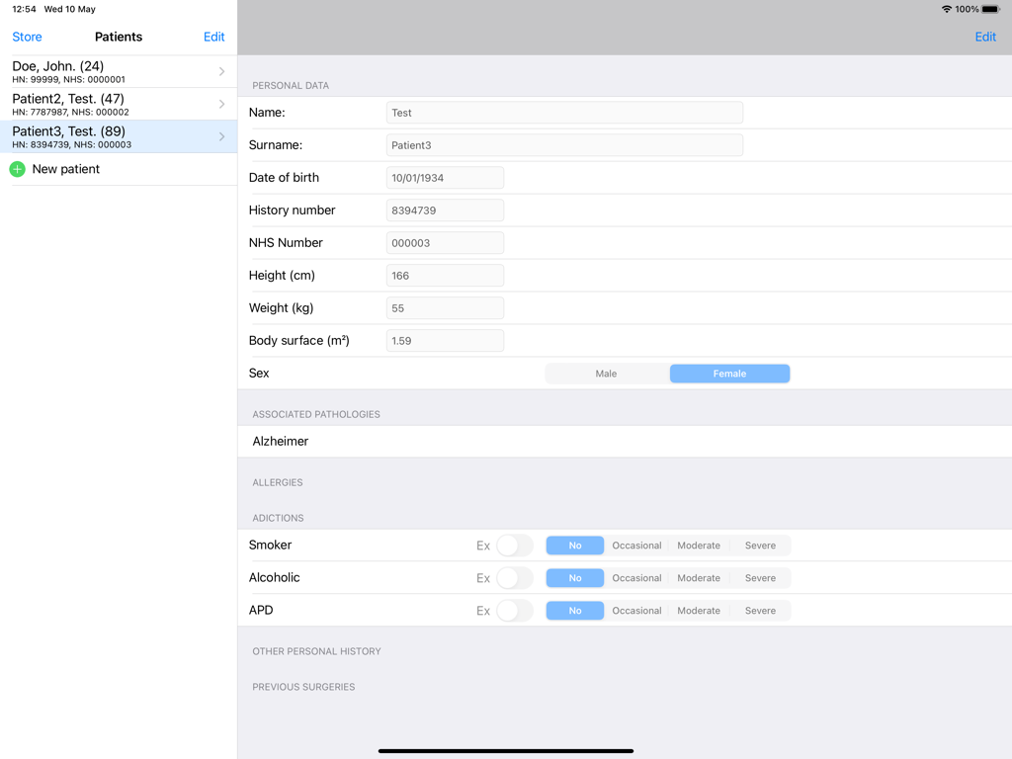Image resolution: width=1012 pixels, height=759 pixels.
Task: Set APD level to Moderate
Action: tap(699, 611)
